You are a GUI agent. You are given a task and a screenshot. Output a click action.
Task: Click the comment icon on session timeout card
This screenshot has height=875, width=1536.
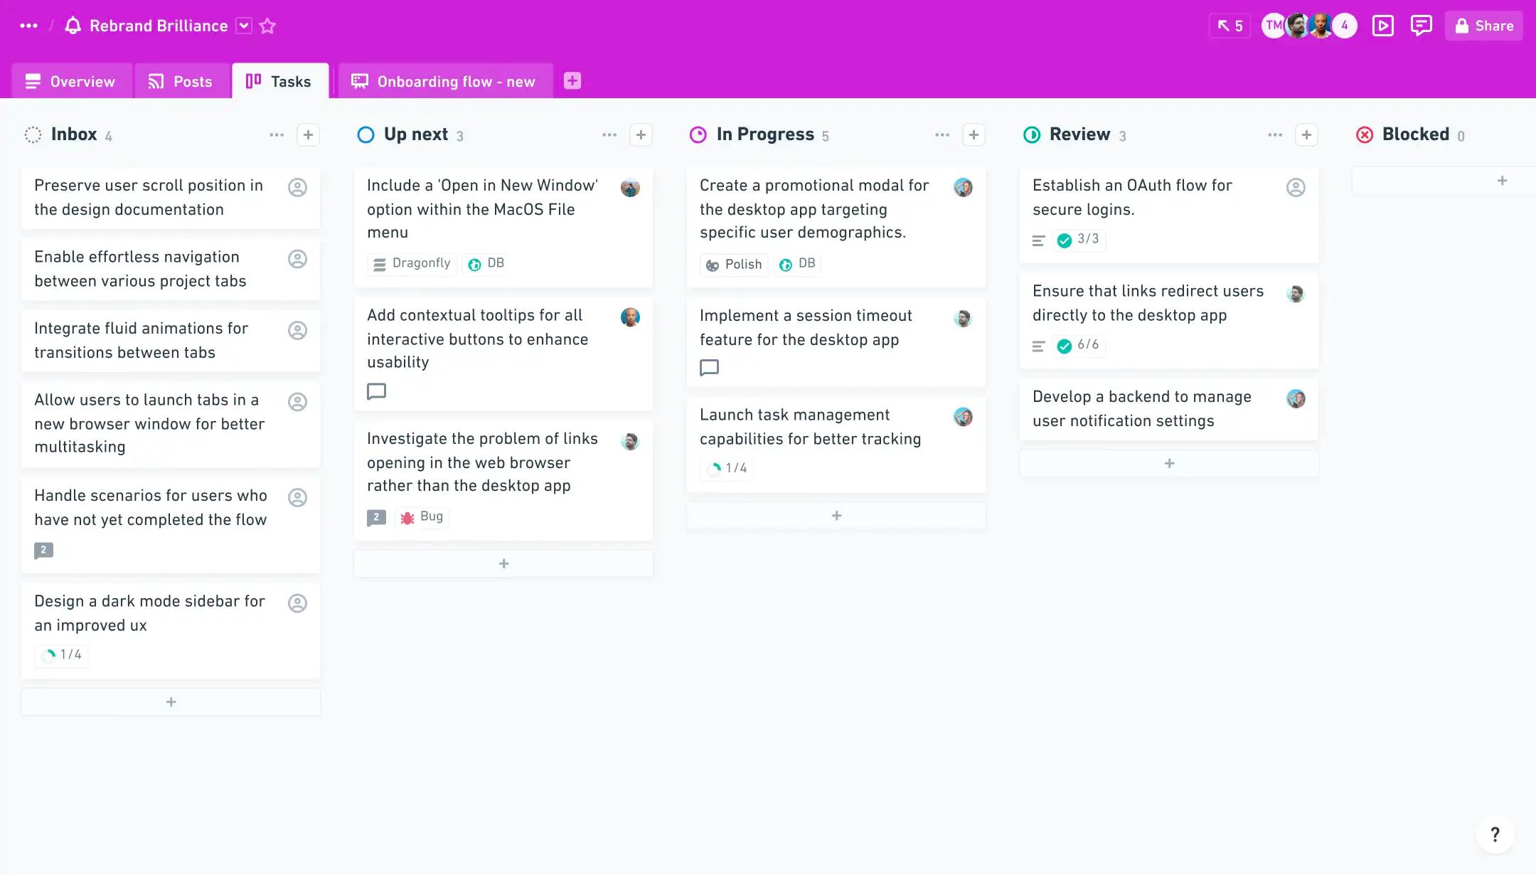[709, 368]
